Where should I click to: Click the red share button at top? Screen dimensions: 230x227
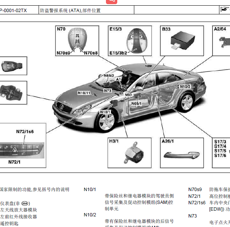tap(111, 1)
